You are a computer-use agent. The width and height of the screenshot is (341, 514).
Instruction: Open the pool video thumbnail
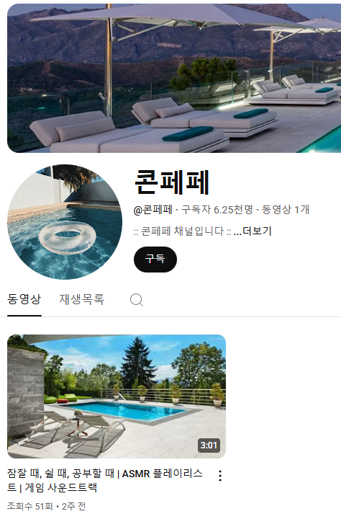pos(117,396)
